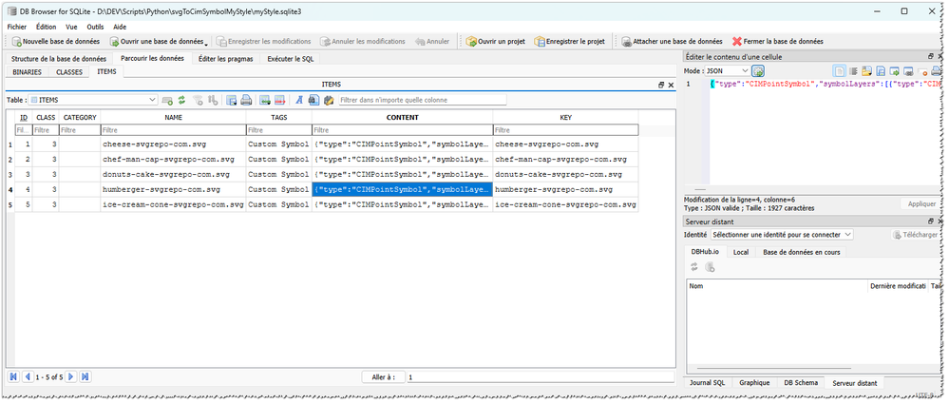Open the Aide menu

pos(120,27)
